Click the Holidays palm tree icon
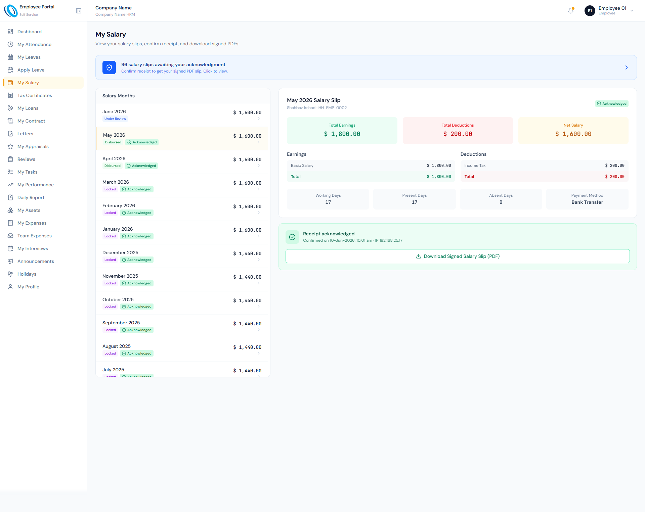This screenshot has height=512, width=645. tap(10, 274)
